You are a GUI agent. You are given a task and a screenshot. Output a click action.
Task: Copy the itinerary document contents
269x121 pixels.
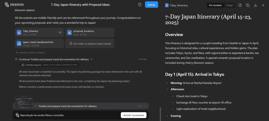[x=248, y=5]
